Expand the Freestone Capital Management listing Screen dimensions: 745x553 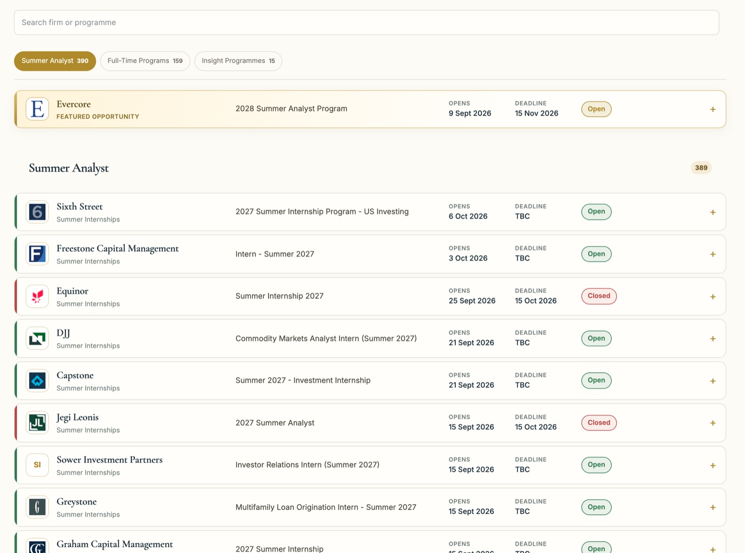(712, 254)
